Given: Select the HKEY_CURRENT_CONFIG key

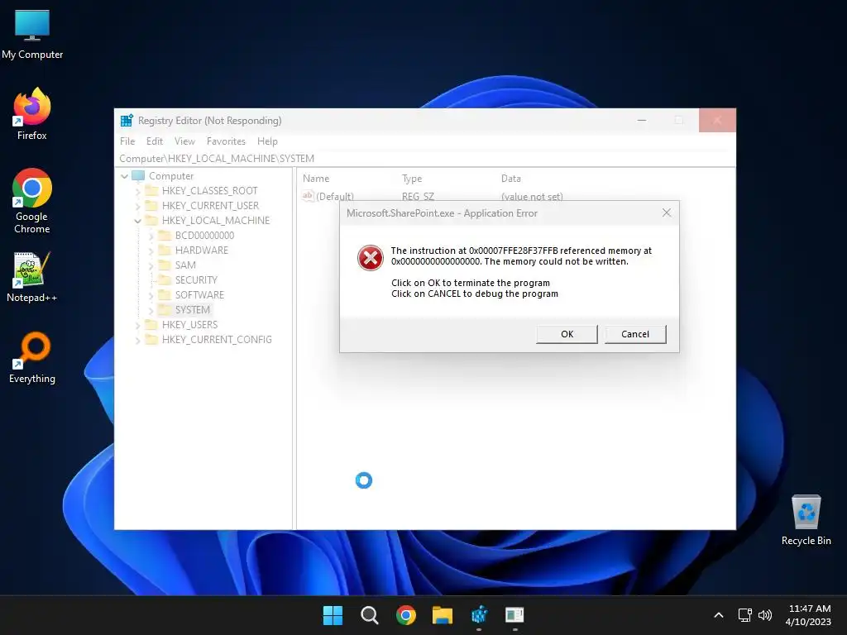Looking at the screenshot, I should click(x=217, y=339).
